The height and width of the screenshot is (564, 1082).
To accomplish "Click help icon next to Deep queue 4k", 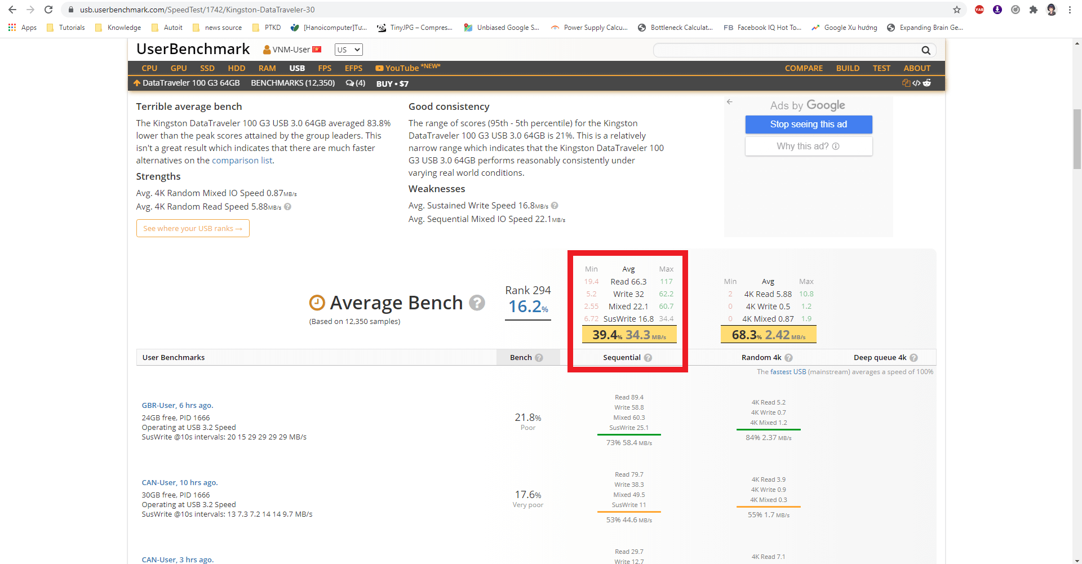I will (914, 358).
